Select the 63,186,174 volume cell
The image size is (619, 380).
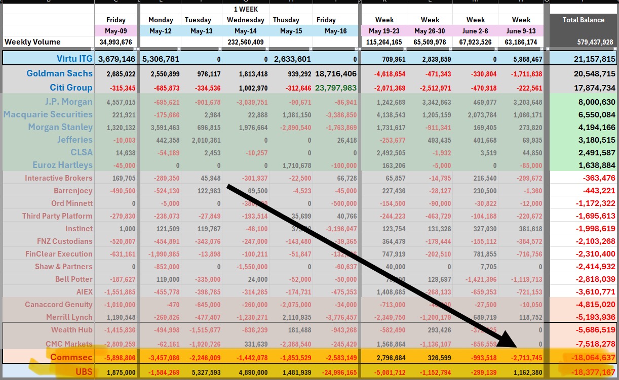(x=521, y=42)
